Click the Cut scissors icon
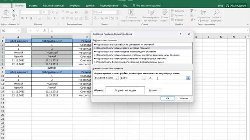The width and height of the screenshot is (250, 140). coord(13,10)
